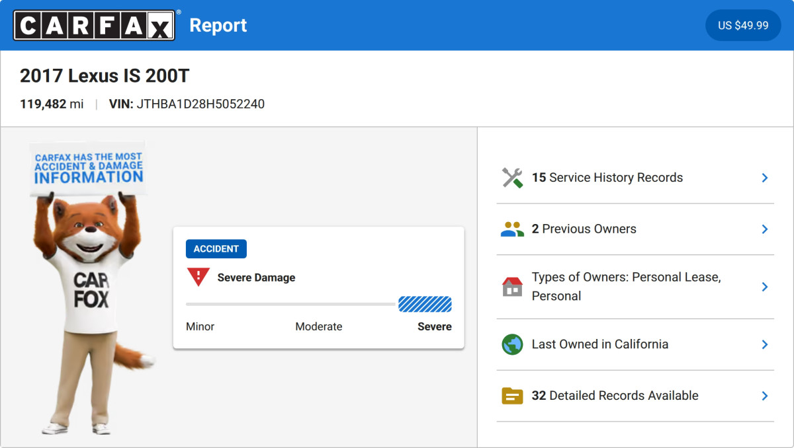Select the ACCIDENT badge

[216, 249]
